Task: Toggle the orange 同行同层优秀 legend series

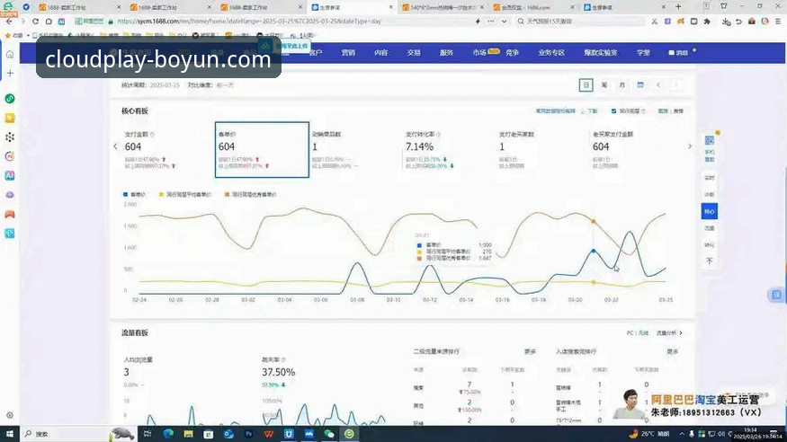Action: 250,194
